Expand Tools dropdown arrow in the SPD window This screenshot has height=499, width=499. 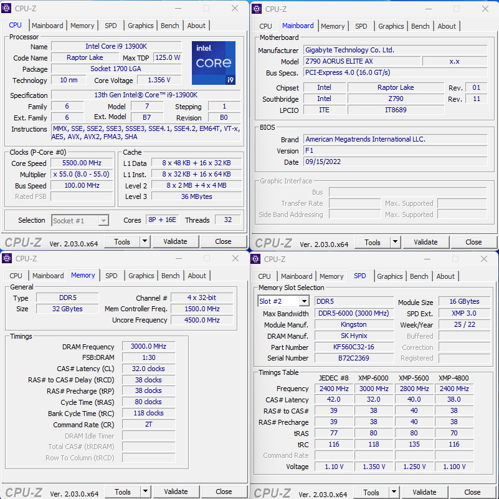[x=394, y=492]
